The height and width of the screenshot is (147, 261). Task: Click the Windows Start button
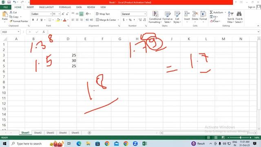point(4,143)
